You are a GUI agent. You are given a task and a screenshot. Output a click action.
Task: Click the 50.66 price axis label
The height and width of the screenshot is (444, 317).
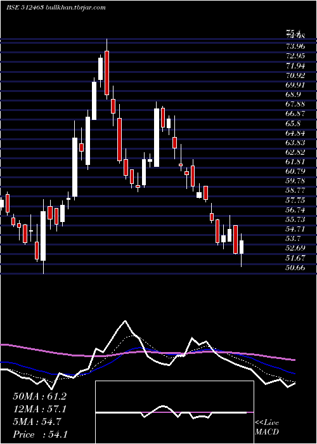tap(295, 268)
